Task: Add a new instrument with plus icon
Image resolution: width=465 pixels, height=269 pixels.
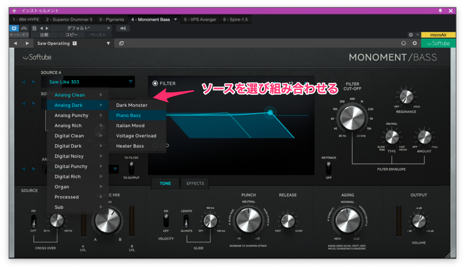Action: [x=15, y=10]
